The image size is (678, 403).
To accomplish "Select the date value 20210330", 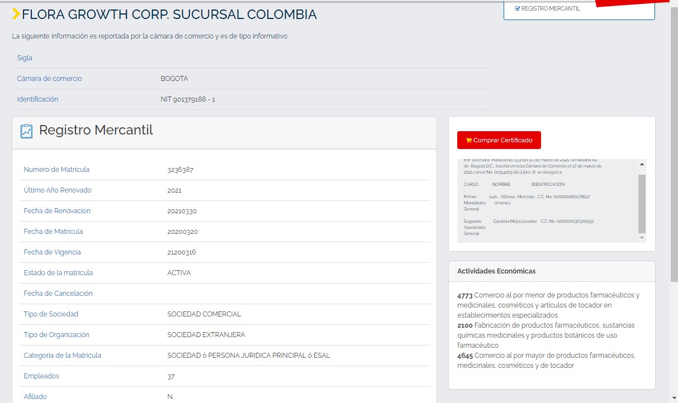I will coord(182,211).
